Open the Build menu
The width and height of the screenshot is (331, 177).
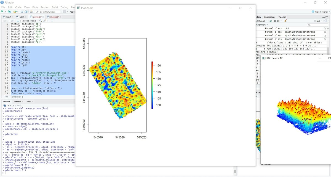[55, 7]
